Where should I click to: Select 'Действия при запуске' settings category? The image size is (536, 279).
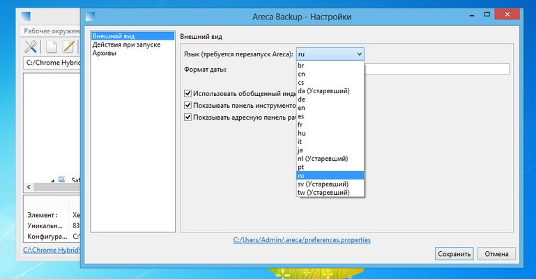coord(132,45)
